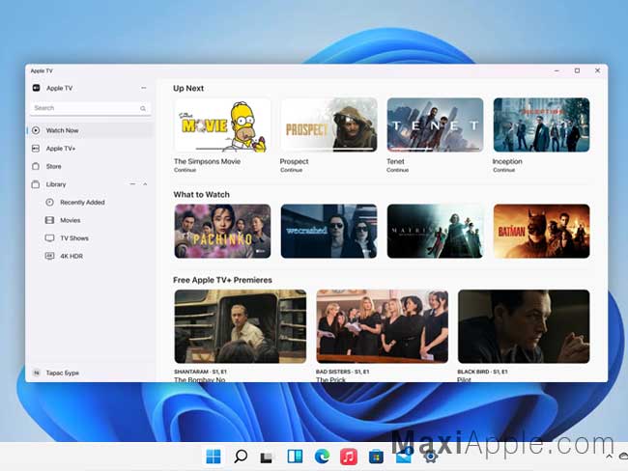Open the Apple TV header more options
The image size is (628, 471).
pos(144,88)
